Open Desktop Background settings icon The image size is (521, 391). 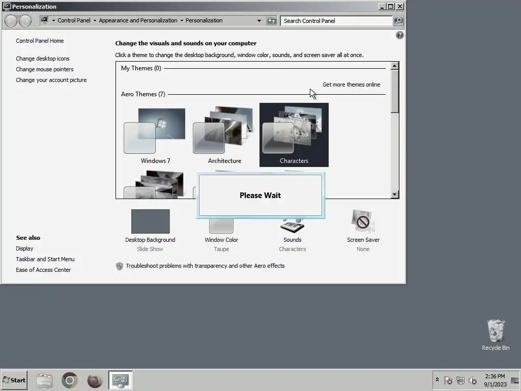click(x=151, y=221)
